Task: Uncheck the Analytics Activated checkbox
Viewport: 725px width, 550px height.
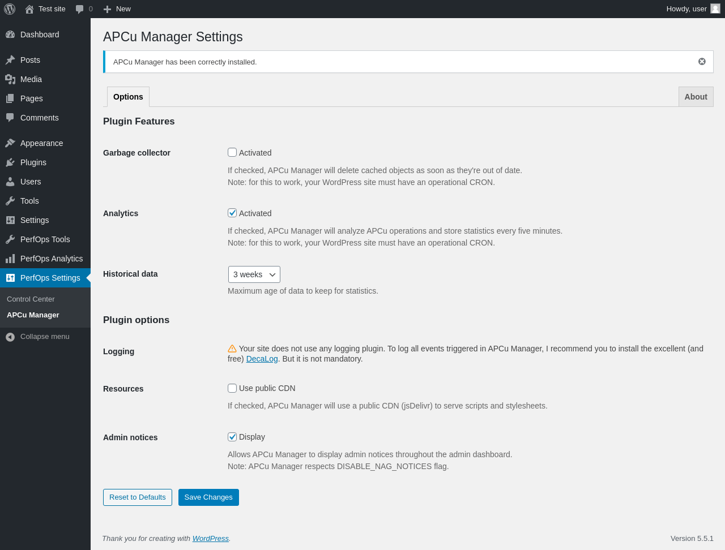Action: 232,213
